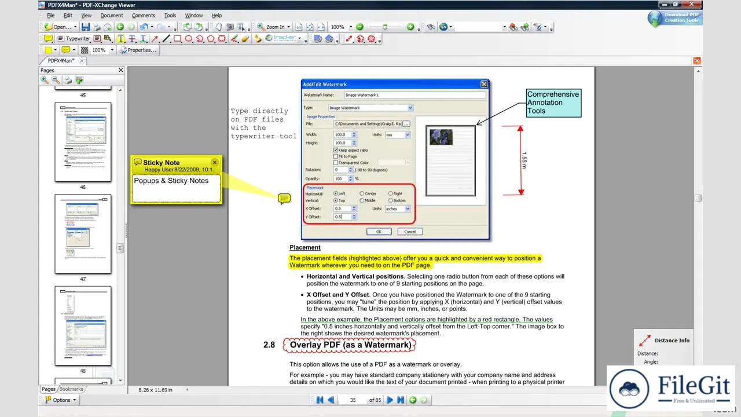The width and height of the screenshot is (741, 417).
Task: Select the Typewriter tool
Action: tap(75, 39)
